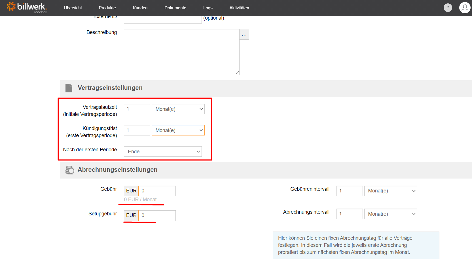Open the Nach der ersten Periode dropdown

click(x=163, y=152)
